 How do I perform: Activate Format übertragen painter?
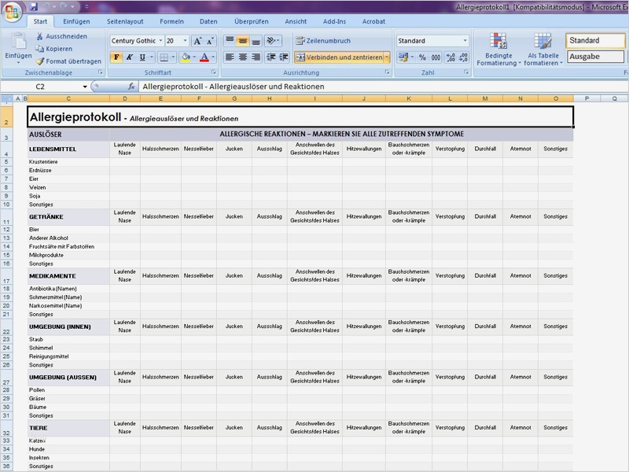click(68, 61)
